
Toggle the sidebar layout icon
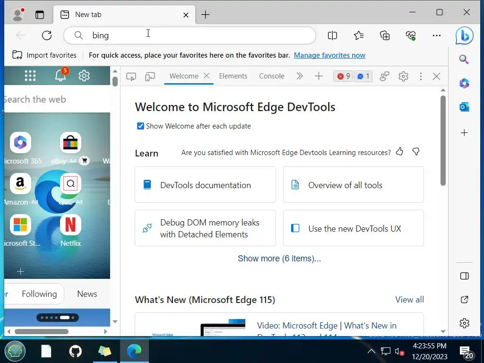pyautogui.click(x=464, y=276)
